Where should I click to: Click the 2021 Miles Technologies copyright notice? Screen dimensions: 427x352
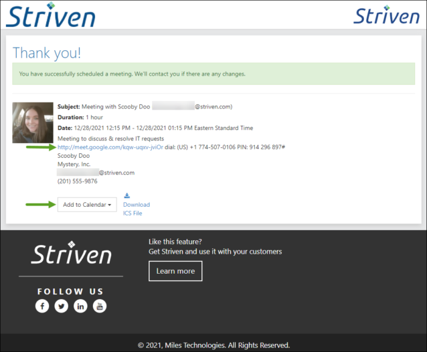[x=213, y=345]
